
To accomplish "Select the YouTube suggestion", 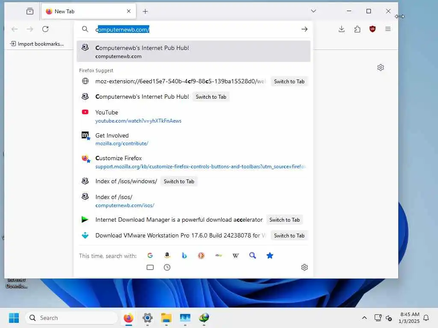I will click(193, 116).
